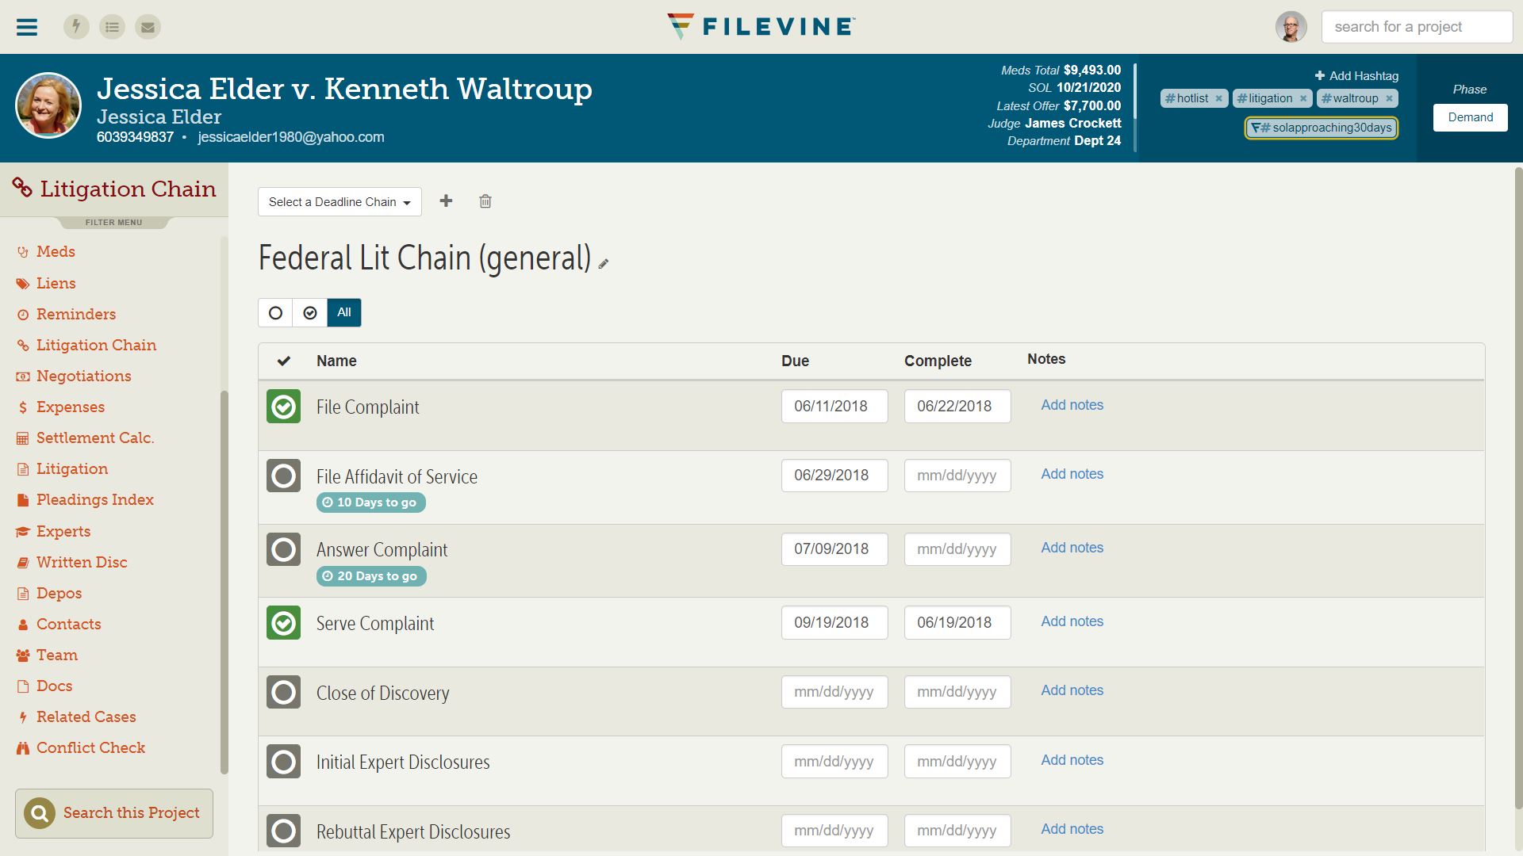Mark Close of Discovery complete

(x=283, y=692)
